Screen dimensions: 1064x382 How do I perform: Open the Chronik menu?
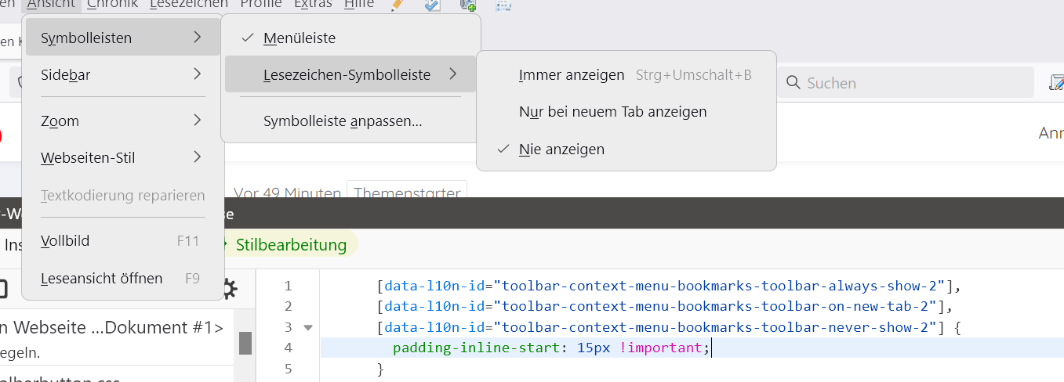112,4
